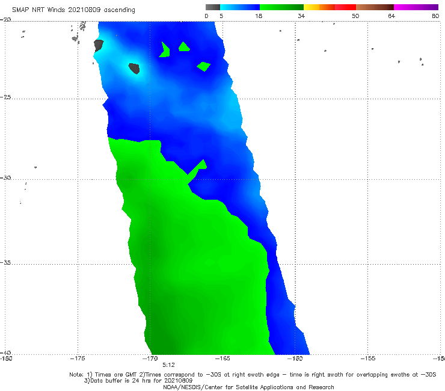Click the '-155' longitude axis label

tap(367, 359)
